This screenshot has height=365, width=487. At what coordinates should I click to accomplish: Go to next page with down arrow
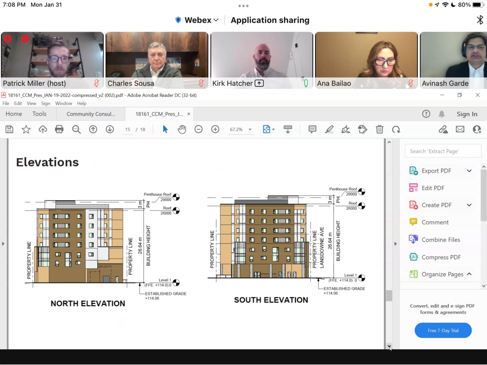pos(110,130)
